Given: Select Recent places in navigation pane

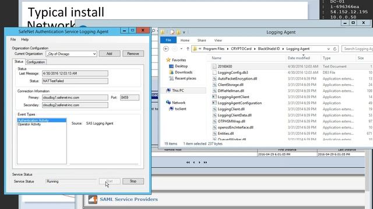Looking at the screenshot, I should pyautogui.click(x=185, y=78).
